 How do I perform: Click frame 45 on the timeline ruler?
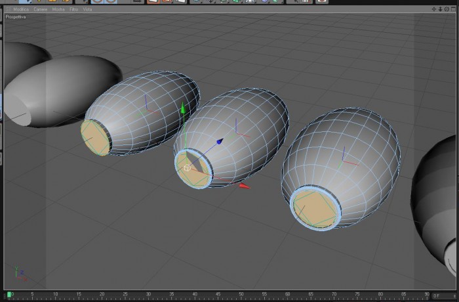[218, 294]
